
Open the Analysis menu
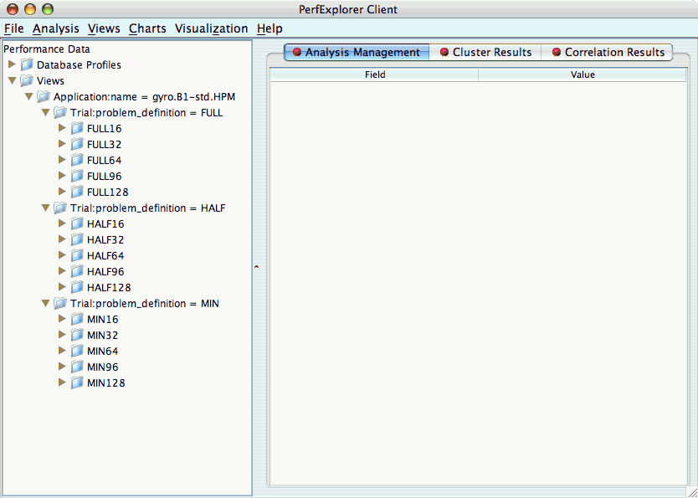click(x=55, y=28)
